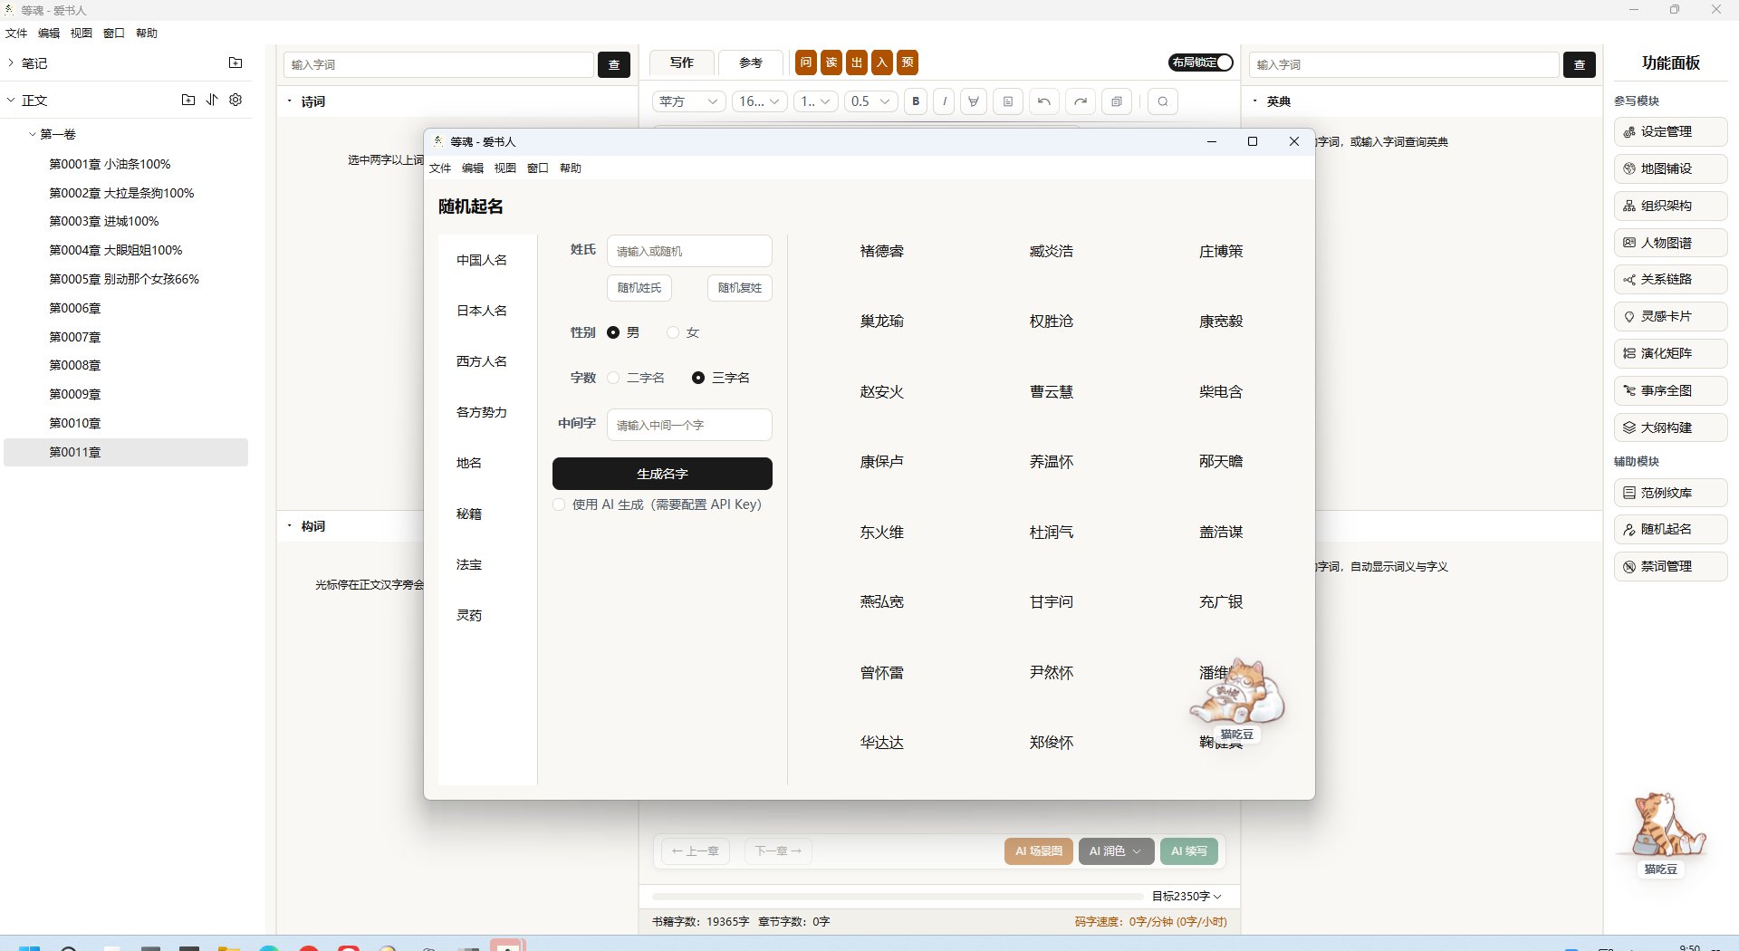
Task: Open 视图 menu in the dialog window
Action: pos(504,168)
